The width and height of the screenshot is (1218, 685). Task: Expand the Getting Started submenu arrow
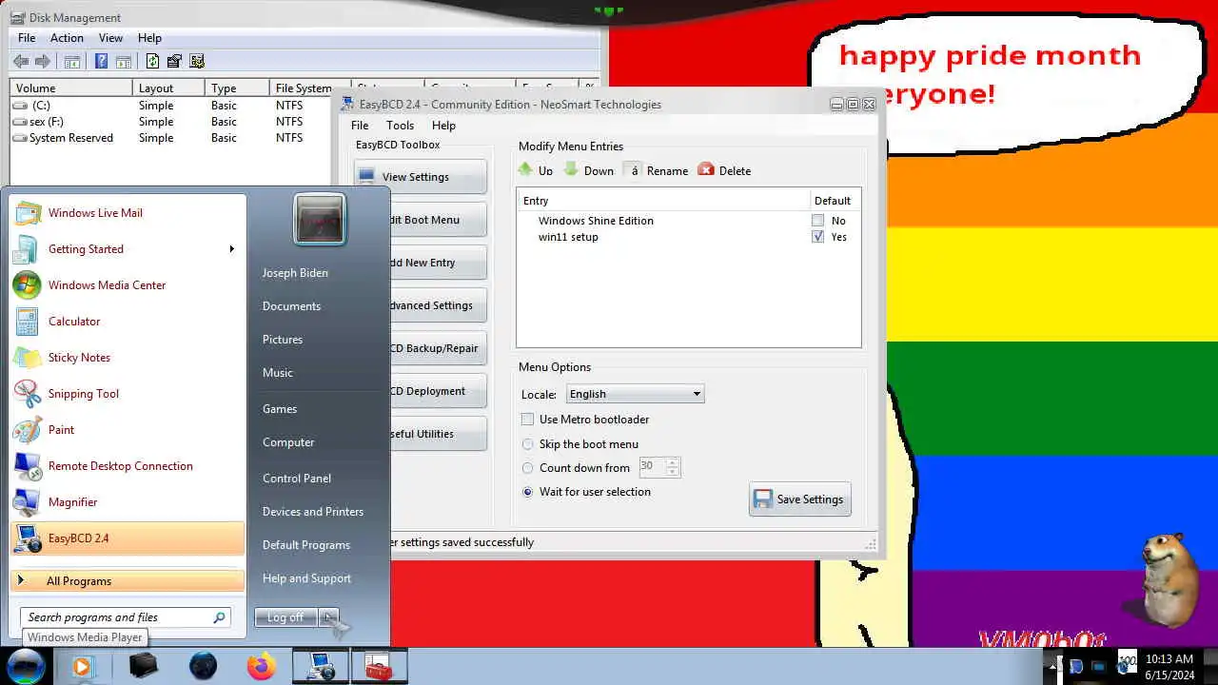pos(231,249)
